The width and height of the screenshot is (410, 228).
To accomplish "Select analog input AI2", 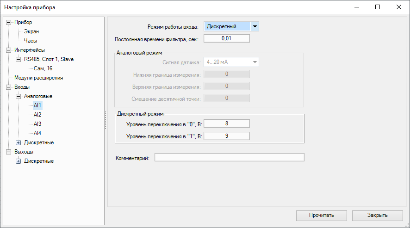I will click(x=37, y=115).
